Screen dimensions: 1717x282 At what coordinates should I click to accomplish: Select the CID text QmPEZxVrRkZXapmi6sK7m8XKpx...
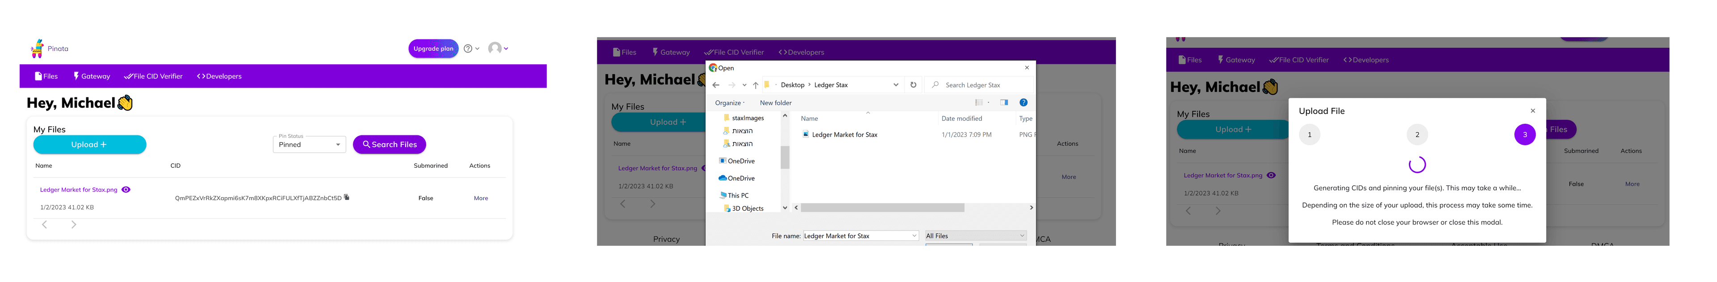coord(258,198)
